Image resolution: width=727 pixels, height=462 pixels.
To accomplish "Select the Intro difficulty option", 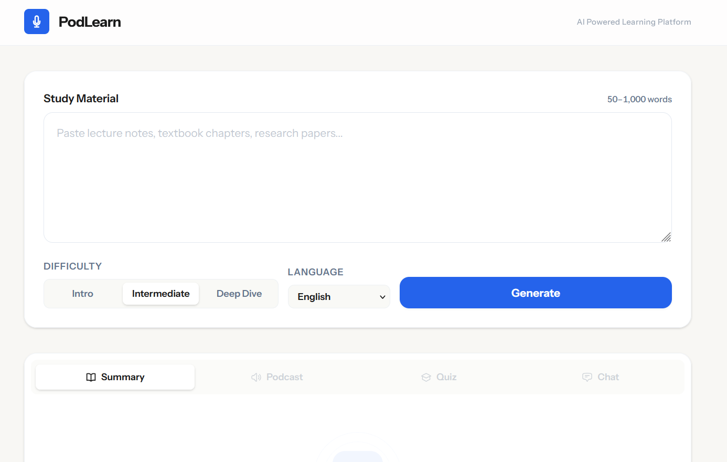I will point(82,294).
